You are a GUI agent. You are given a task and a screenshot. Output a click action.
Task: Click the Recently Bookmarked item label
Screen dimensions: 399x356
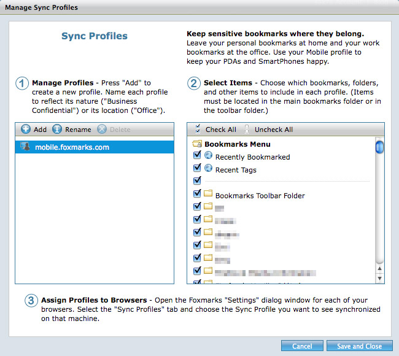253,157
